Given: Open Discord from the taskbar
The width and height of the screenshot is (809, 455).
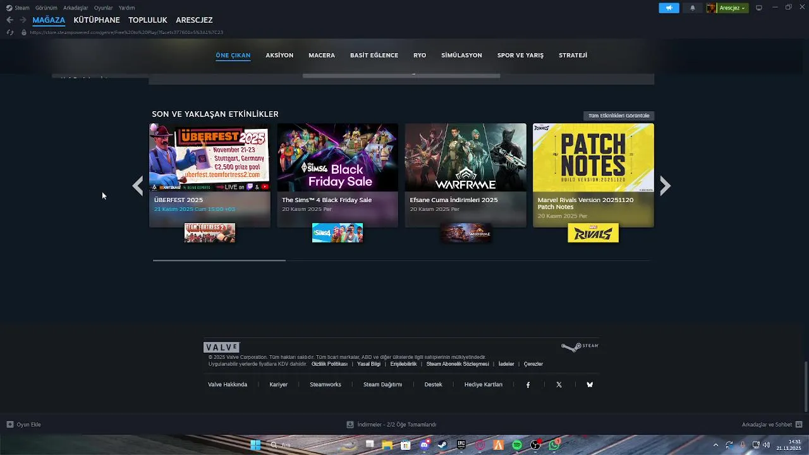Looking at the screenshot, I should (x=424, y=445).
